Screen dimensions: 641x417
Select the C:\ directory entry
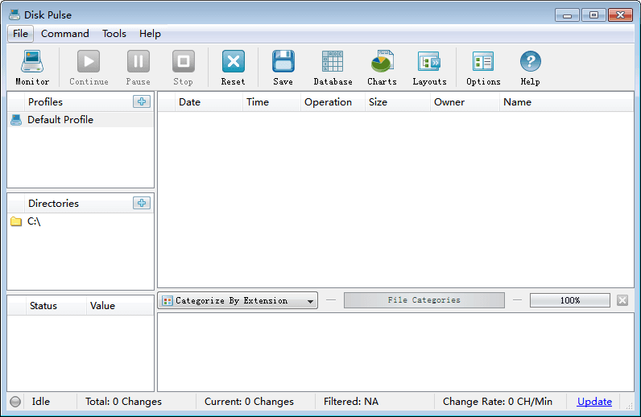point(34,221)
